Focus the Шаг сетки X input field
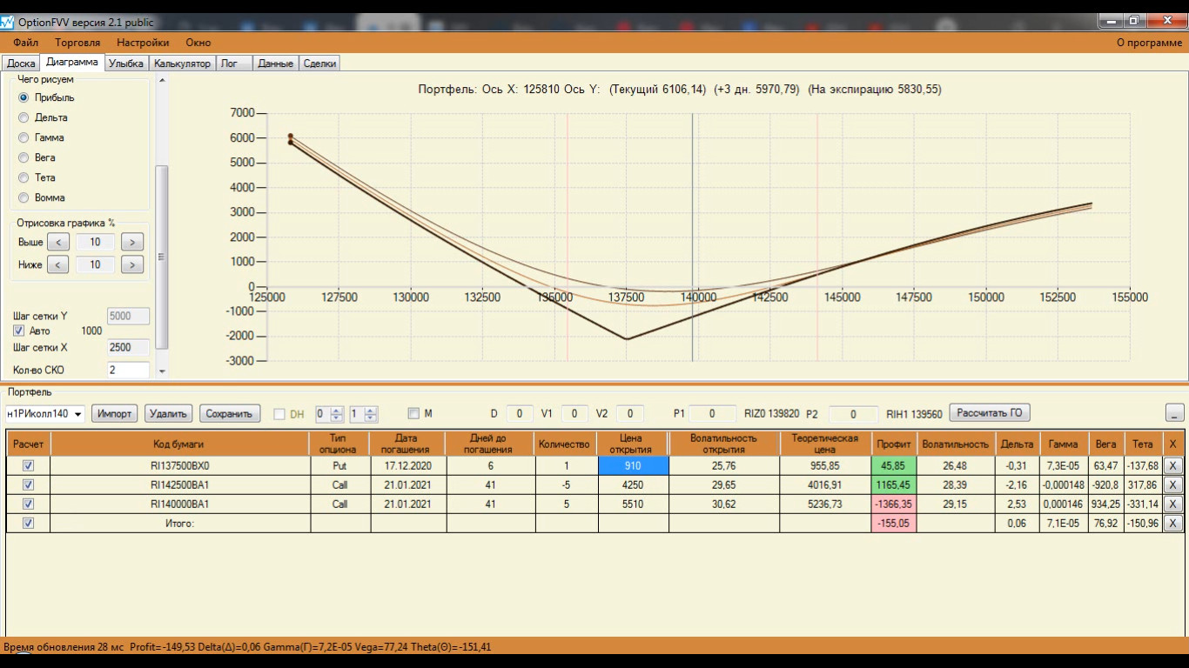Viewport: 1189px width, 668px height. click(x=128, y=347)
